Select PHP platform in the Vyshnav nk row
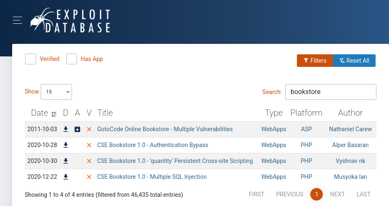This screenshot has height=206, width=389. [307, 161]
